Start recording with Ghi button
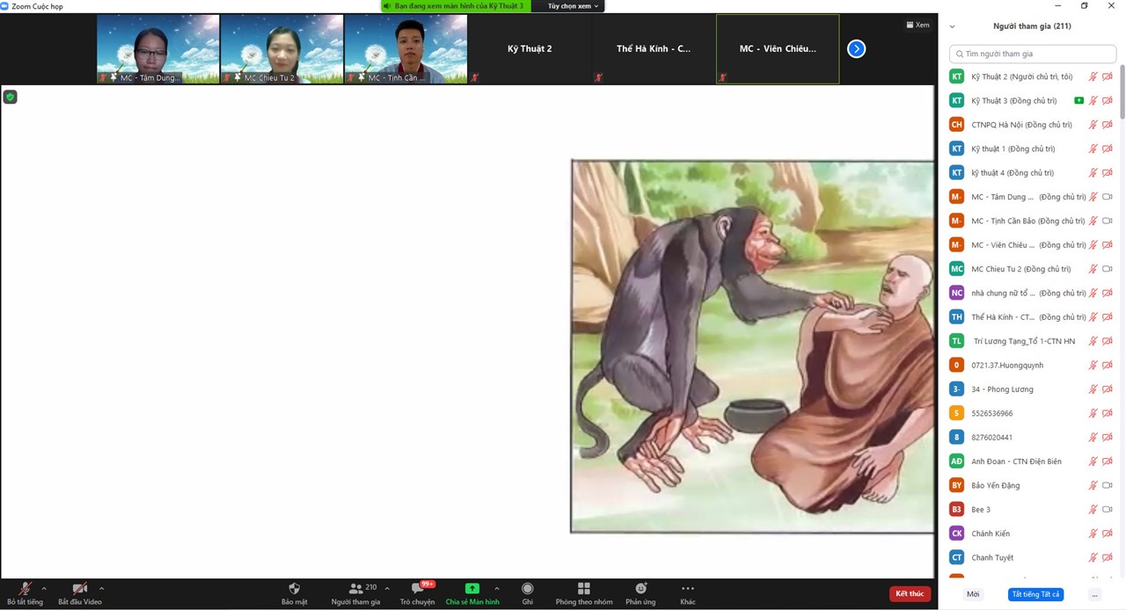Screen dimensions: 1126x610 point(528,593)
